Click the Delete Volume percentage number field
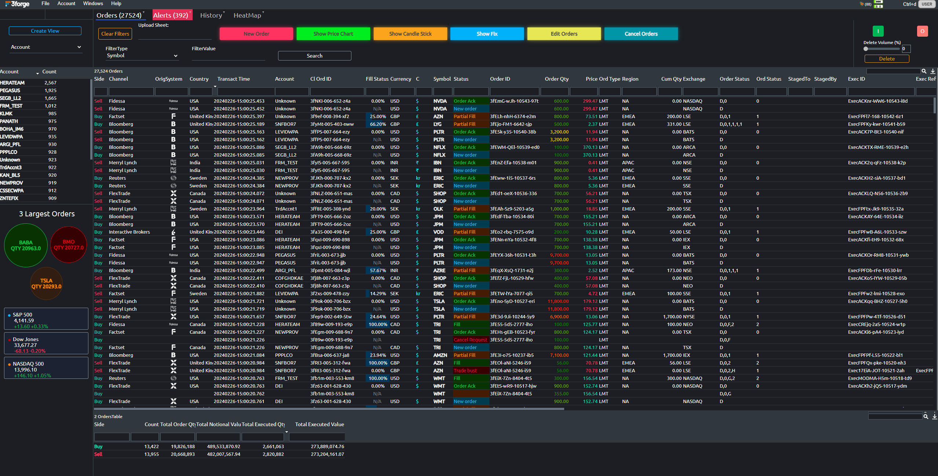This screenshot has height=476, width=938. pyautogui.click(x=906, y=49)
